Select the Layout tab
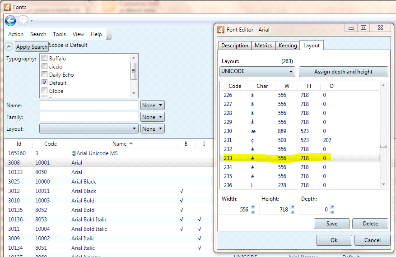396x257 pixels. [312, 46]
